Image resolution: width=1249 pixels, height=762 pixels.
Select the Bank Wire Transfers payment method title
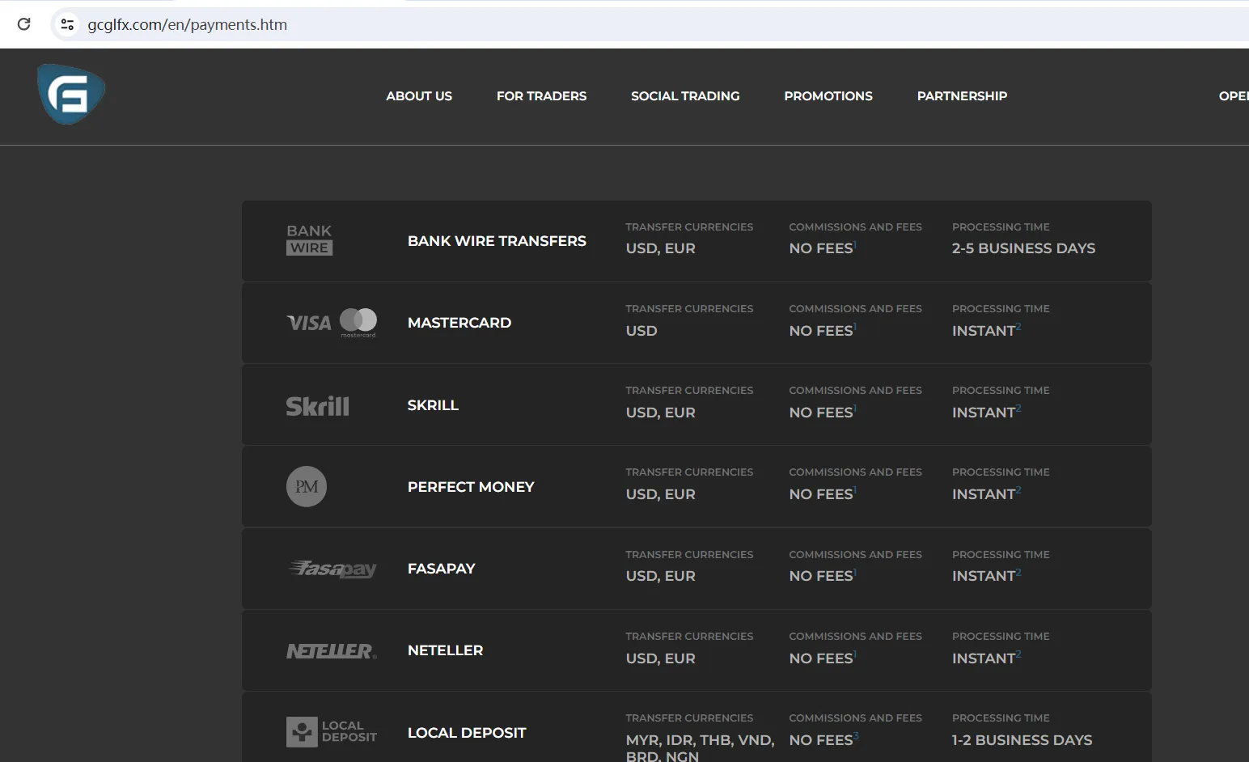497,241
